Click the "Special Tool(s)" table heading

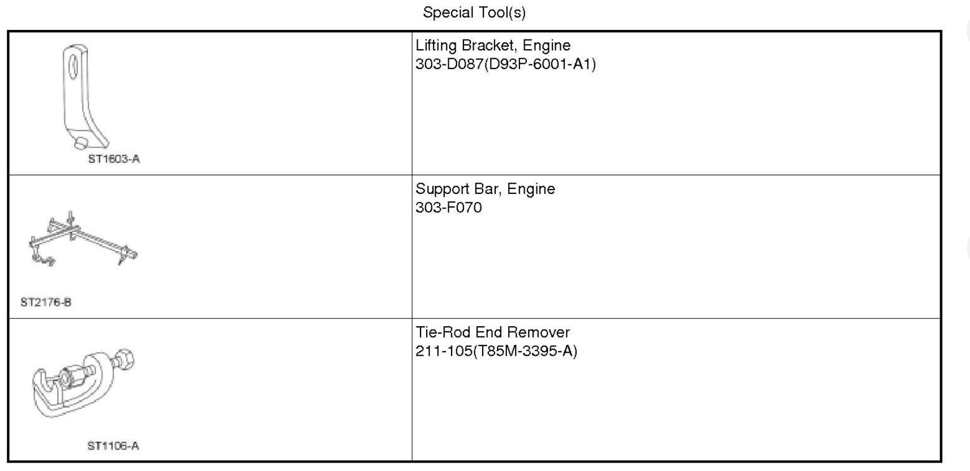474,12
